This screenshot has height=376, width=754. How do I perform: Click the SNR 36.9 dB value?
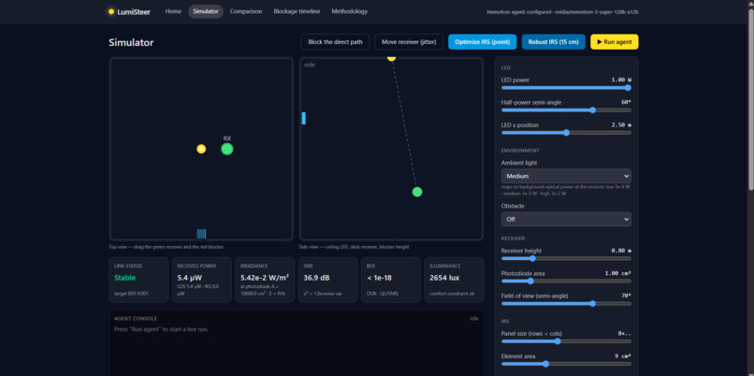(316, 278)
